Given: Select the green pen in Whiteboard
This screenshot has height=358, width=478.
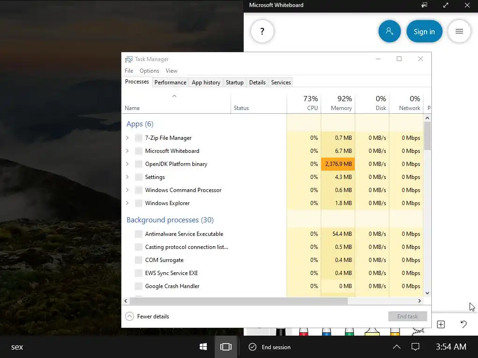Looking at the screenshot, I should (349, 331).
